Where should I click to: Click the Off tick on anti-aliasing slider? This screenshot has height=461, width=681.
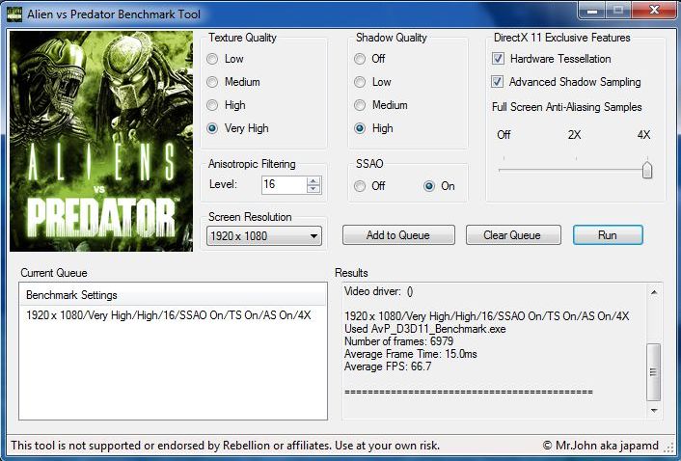(504, 159)
